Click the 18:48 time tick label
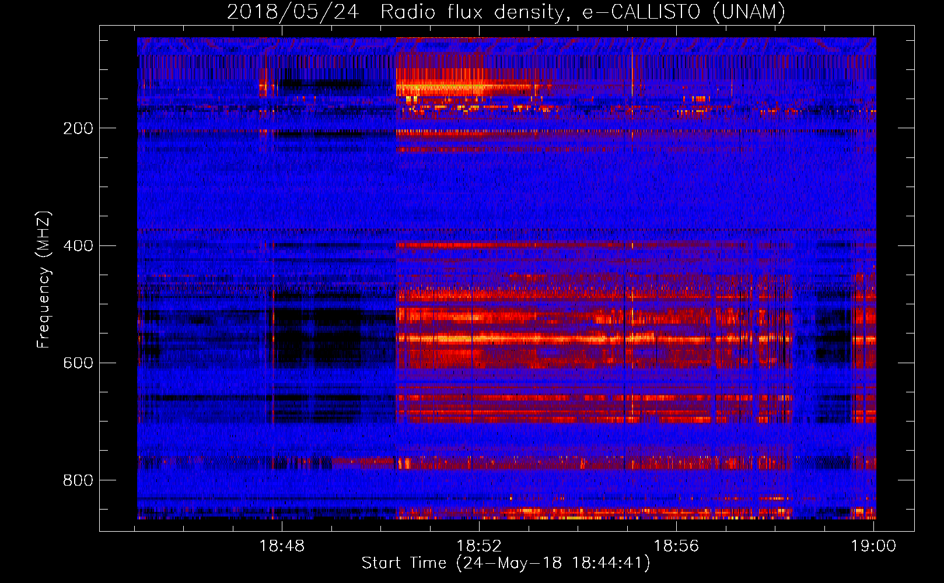Image resolution: width=944 pixels, height=583 pixels. (282, 546)
